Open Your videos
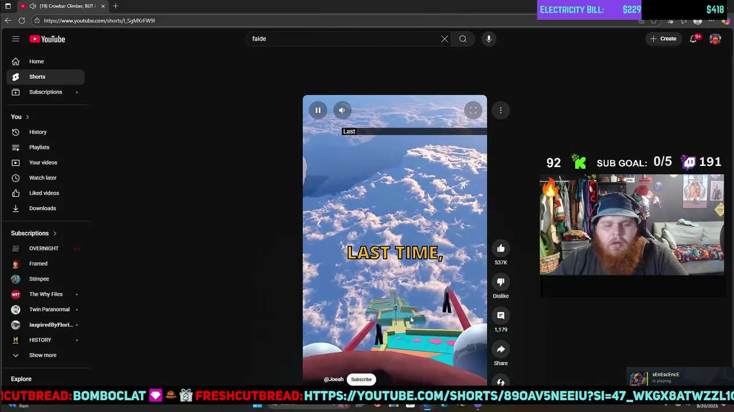Viewport: 734px width, 412px height. (x=46, y=163)
